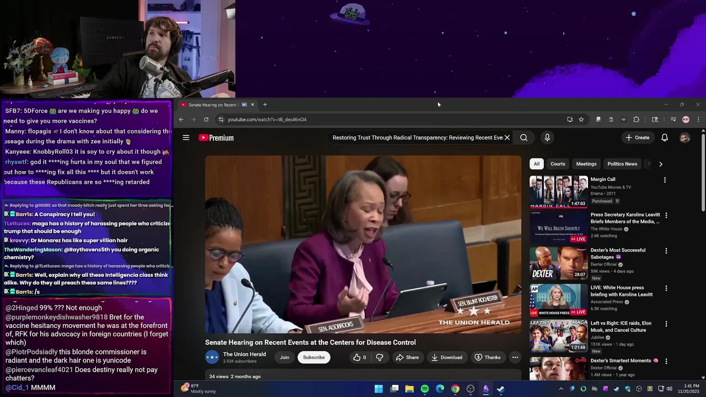Reload the YouTube page
This screenshot has height=397, width=706.
pyautogui.click(x=206, y=120)
